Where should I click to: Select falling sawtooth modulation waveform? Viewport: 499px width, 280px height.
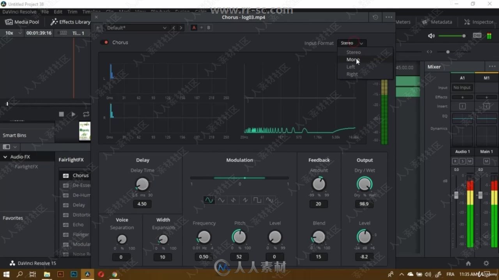[233, 200]
